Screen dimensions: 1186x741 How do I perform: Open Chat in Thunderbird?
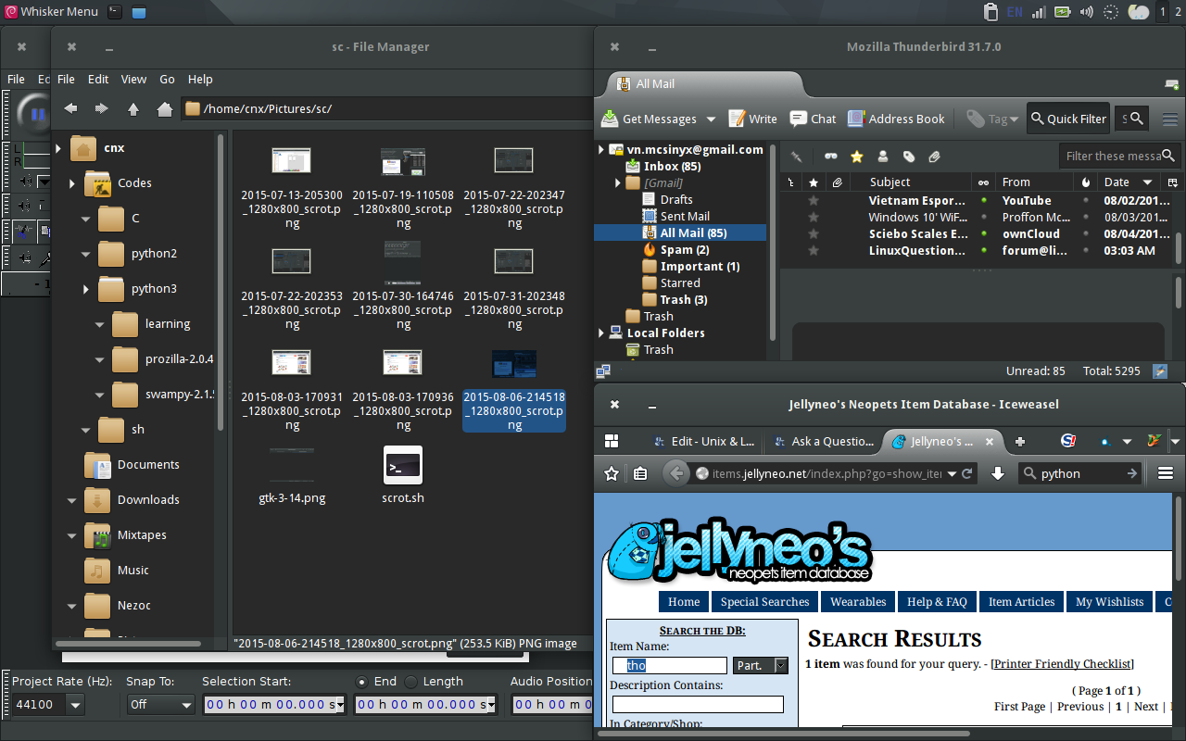pos(813,119)
